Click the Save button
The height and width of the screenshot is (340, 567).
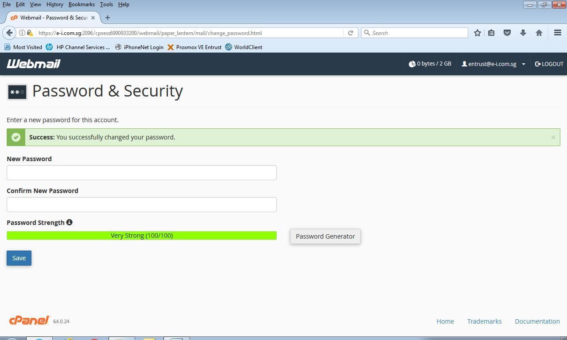(x=19, y=258)
